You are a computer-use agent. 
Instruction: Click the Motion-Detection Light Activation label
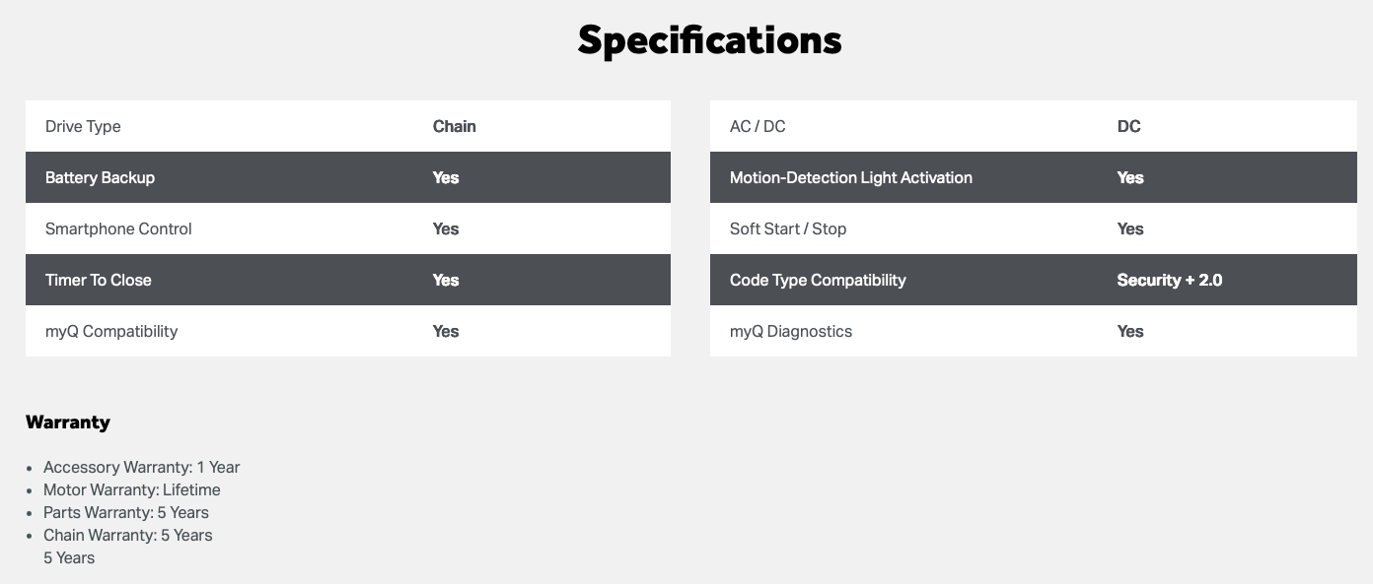[x=850, y=177]
